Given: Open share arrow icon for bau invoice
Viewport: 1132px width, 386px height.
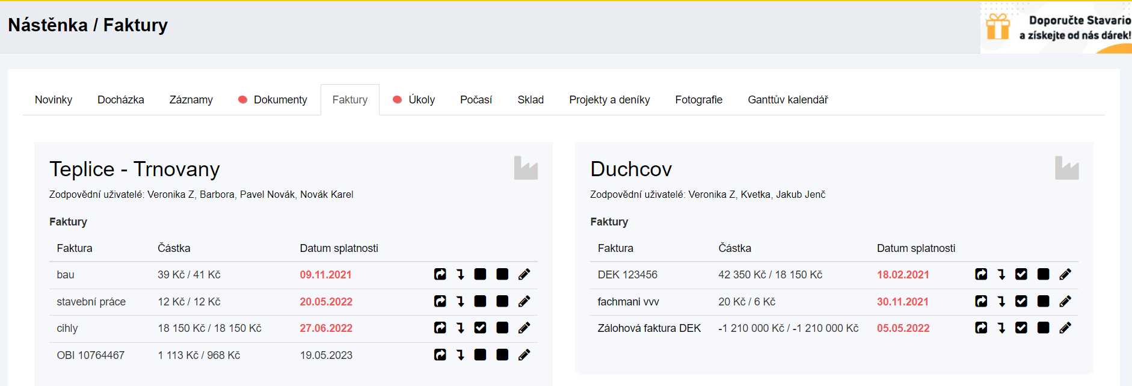Looking at the screenshot, I should click(x=440, y=274).
